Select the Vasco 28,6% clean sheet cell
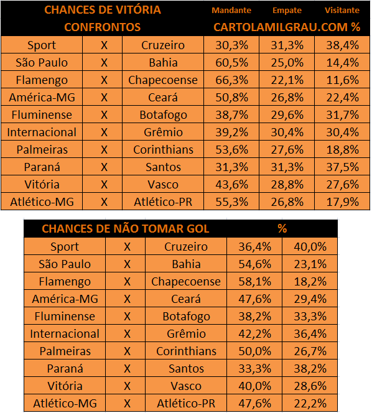372x413 pixels. [310, 386]
